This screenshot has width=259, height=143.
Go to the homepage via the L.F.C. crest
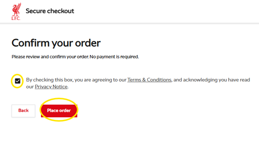[x=16, y=11]
